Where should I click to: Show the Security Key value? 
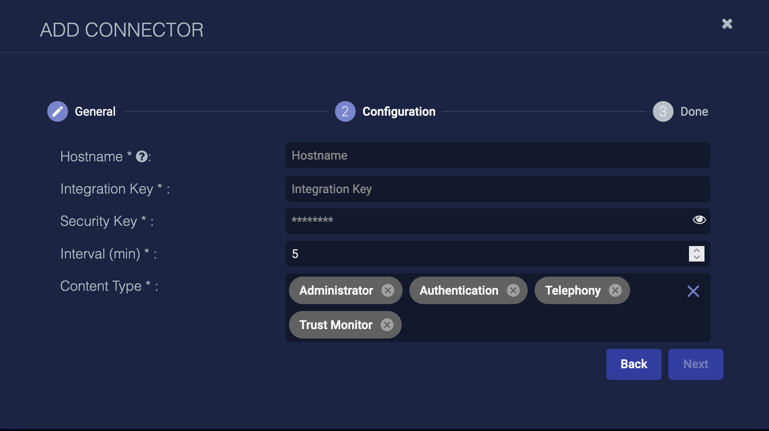pyautogui.click(x=699, y=220)
